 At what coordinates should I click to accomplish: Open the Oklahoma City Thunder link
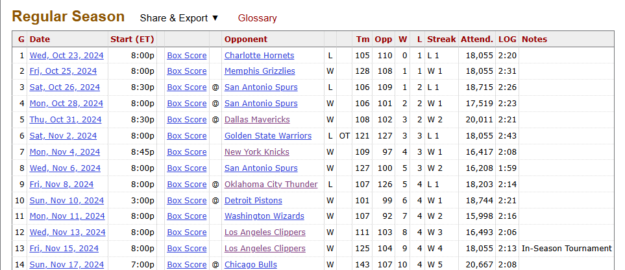[271, 185]
